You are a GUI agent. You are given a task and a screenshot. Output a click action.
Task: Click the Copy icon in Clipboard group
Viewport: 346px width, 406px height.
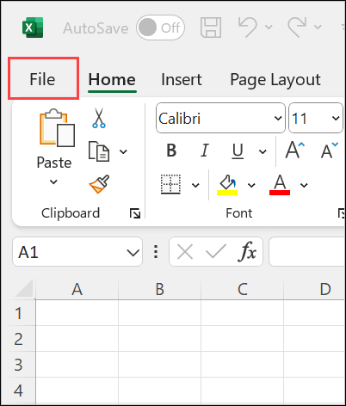(99, 151)
